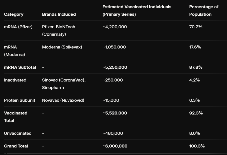The image size is (227, 155).
Task: Click the left scroll arrow of the table
Action: (5, 153)
